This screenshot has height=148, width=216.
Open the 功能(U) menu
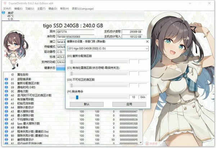30,9
